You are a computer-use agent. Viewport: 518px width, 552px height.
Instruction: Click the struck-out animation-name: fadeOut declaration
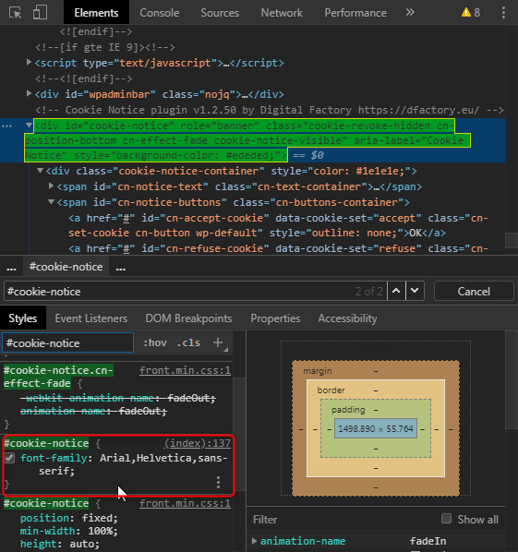coord(93,411)
